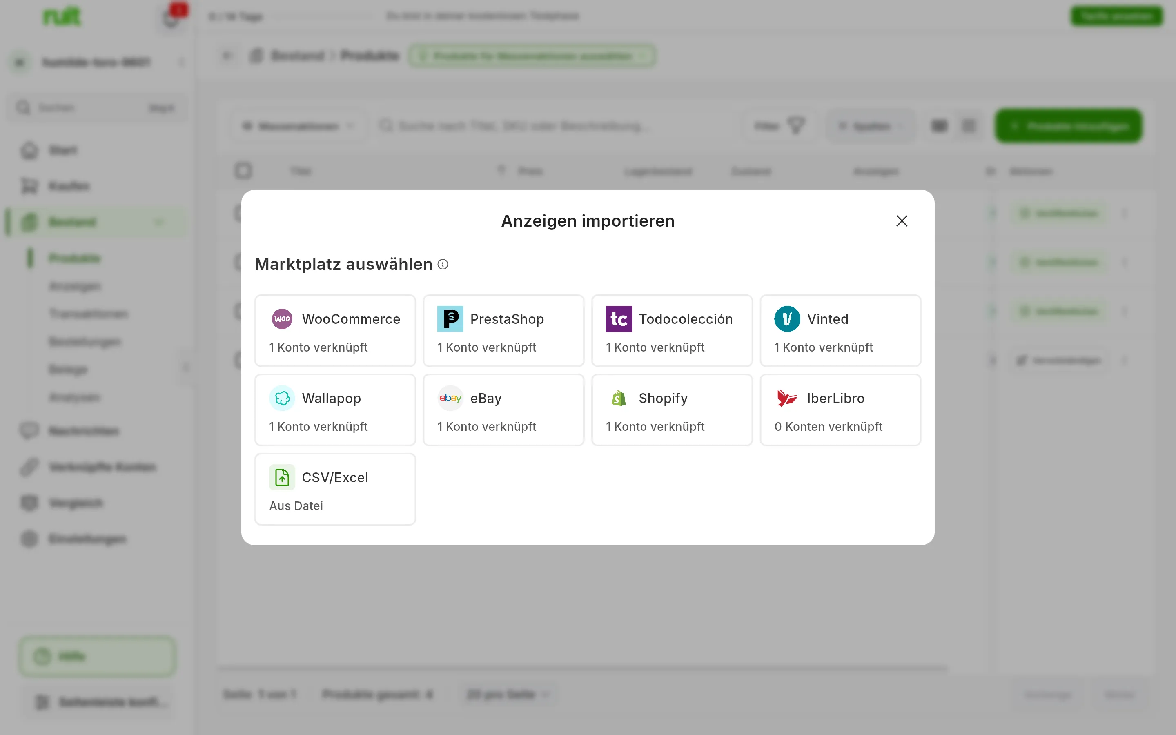Select the Vinted marketplace card

(x=841, y=331)
